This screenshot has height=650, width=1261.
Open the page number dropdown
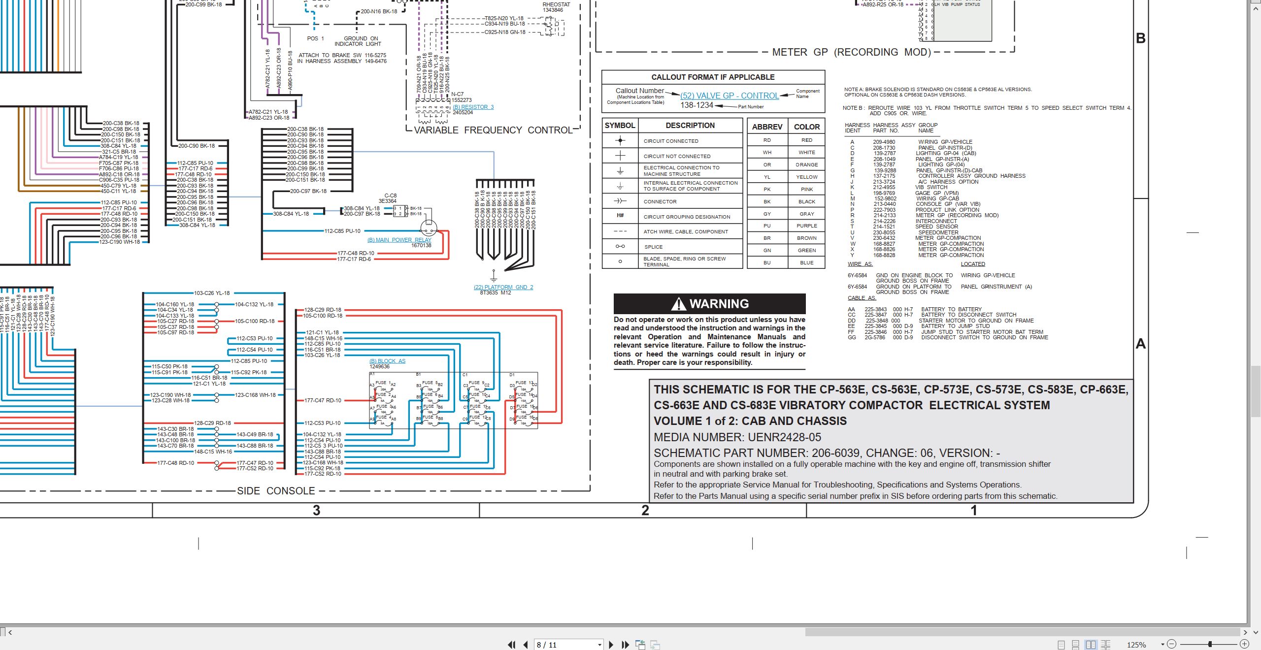599,645
